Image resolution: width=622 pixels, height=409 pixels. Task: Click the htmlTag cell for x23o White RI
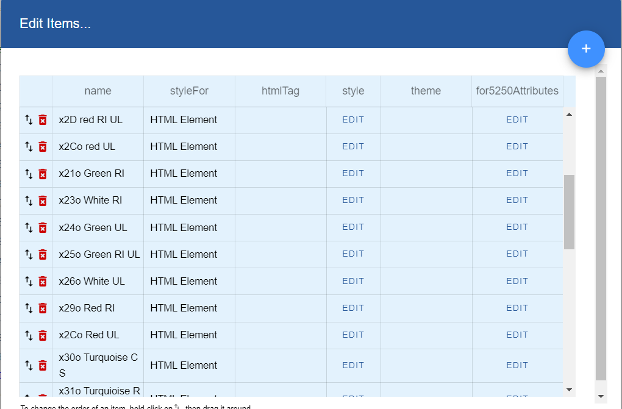[x=281, y=201]
